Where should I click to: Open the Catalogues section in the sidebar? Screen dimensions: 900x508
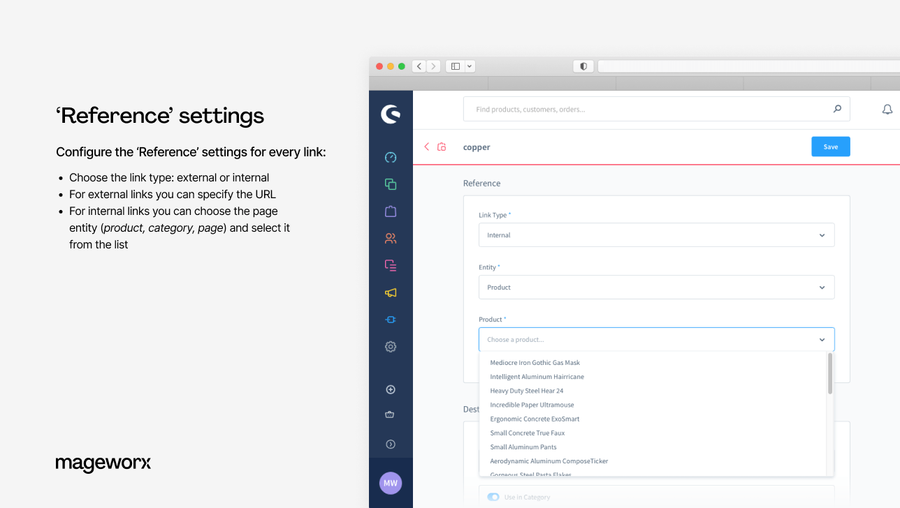[x=391, y=184]
